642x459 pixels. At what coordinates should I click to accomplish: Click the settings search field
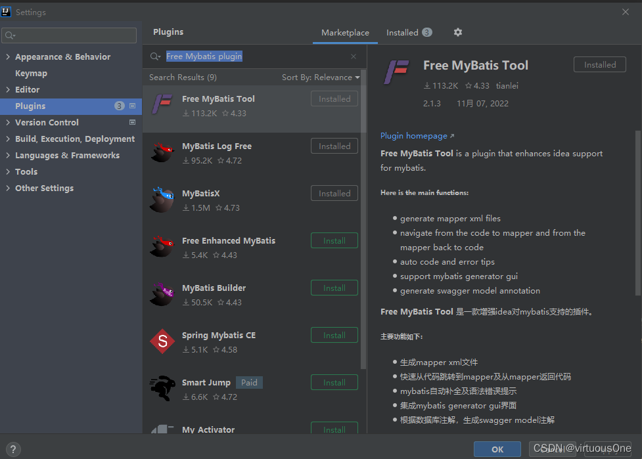point(69,35)
